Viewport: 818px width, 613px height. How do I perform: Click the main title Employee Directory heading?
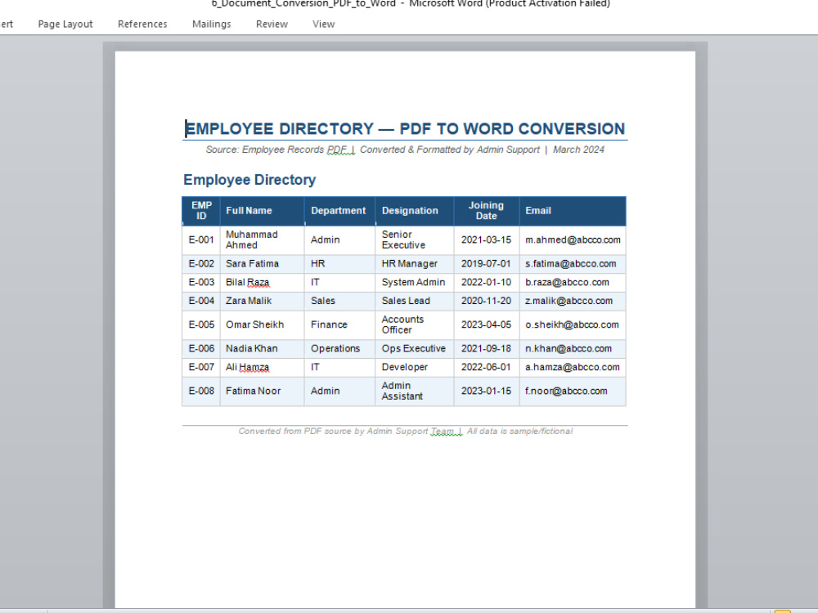pyautogui.click(x=405, y=129)
